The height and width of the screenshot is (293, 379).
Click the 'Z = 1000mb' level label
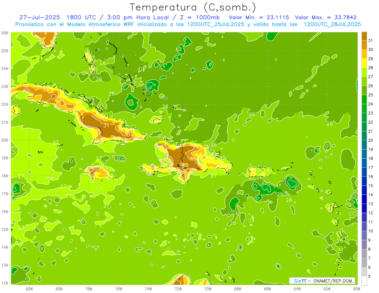[199, 17]
